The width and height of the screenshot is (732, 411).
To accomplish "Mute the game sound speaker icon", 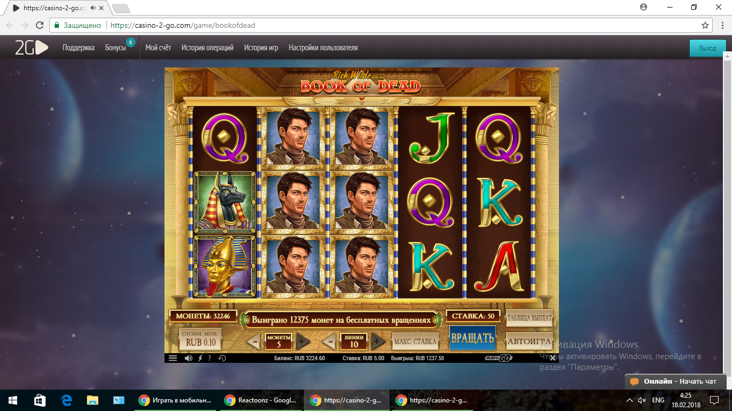I will coord(189,358).
